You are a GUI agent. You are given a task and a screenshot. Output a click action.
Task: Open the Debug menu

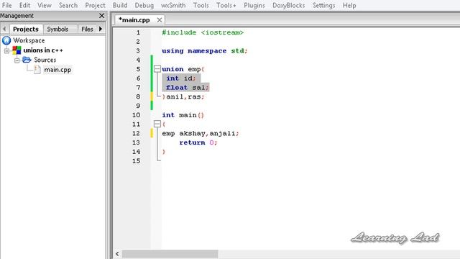[144, 5]
